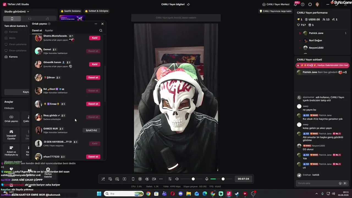Open the profile avatar menu
352x198 pixels.
click(317, 4)
